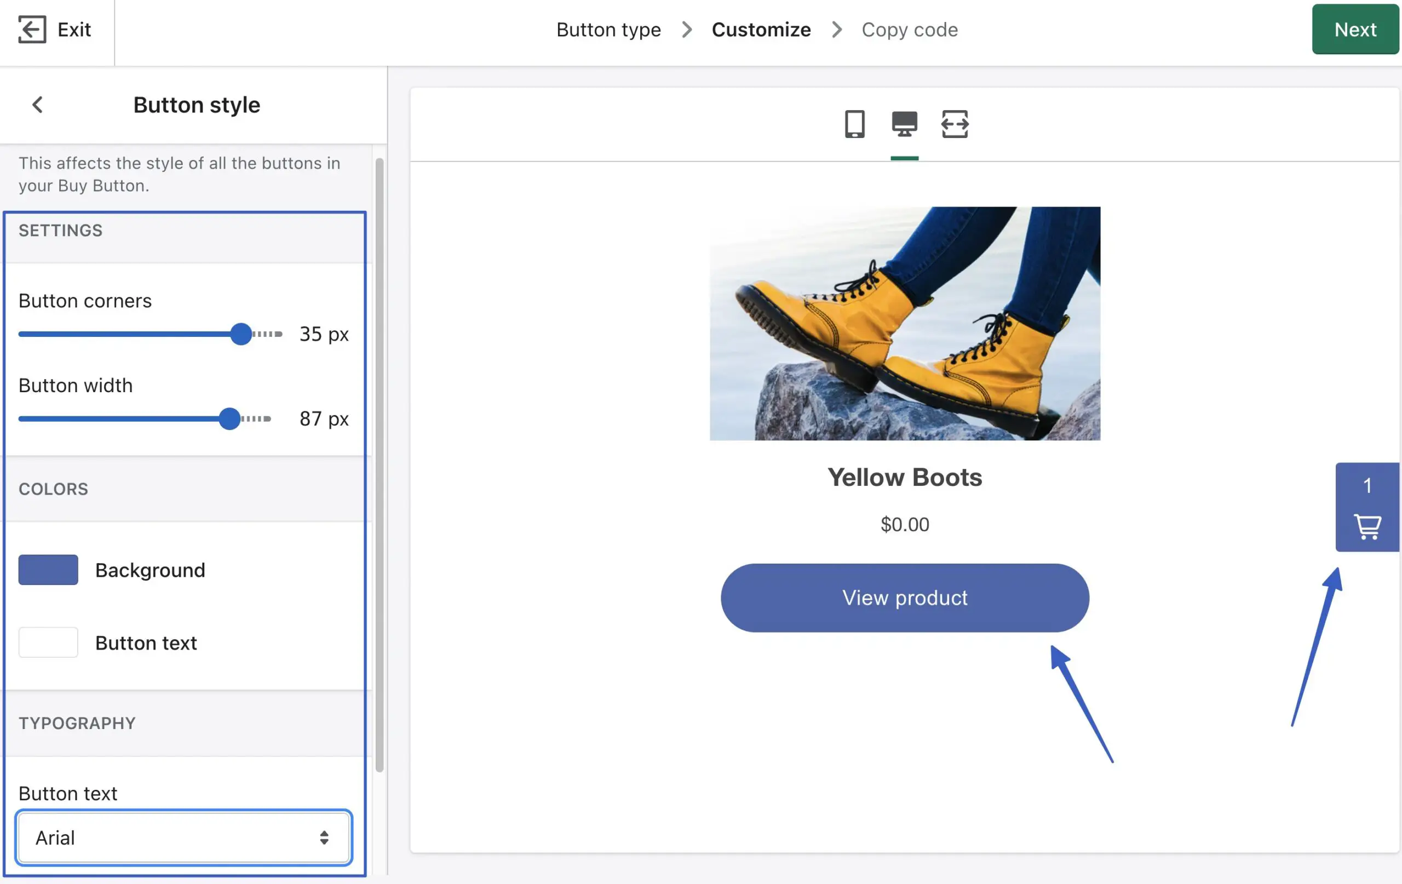Screen dimensions: 1402x884
Task: Click the Button text color swatch
Action: tap(48, 641)
